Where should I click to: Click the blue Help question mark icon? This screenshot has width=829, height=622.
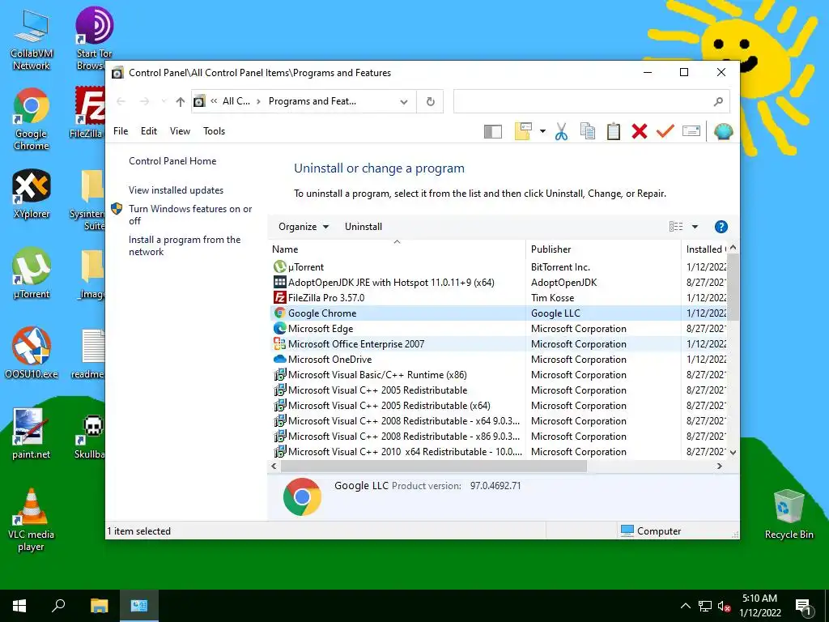(x=721, y=227)
